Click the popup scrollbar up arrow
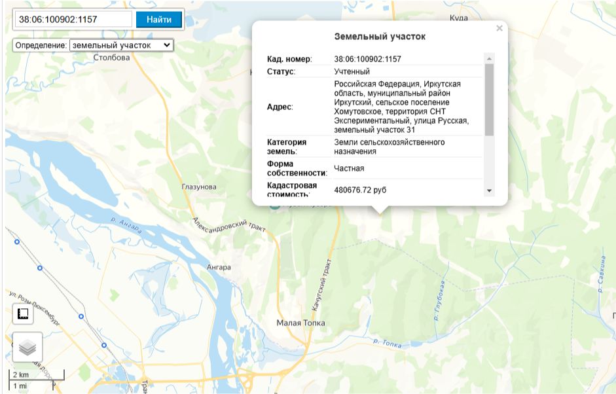The width and height of the screenshot is (616, 394). tap(489, 58)
